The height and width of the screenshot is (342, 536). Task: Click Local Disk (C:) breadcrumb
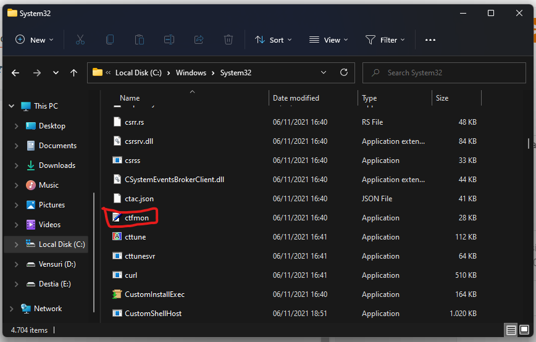coord(138,73)
